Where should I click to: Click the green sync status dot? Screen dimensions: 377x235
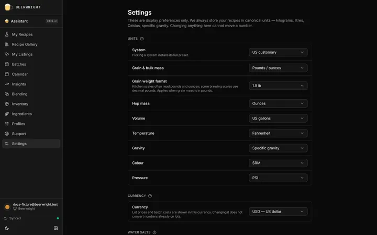point(58,218)
